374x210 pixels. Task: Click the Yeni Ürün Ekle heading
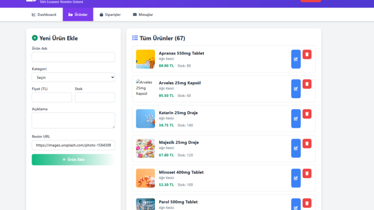click(x=58, y=38)
